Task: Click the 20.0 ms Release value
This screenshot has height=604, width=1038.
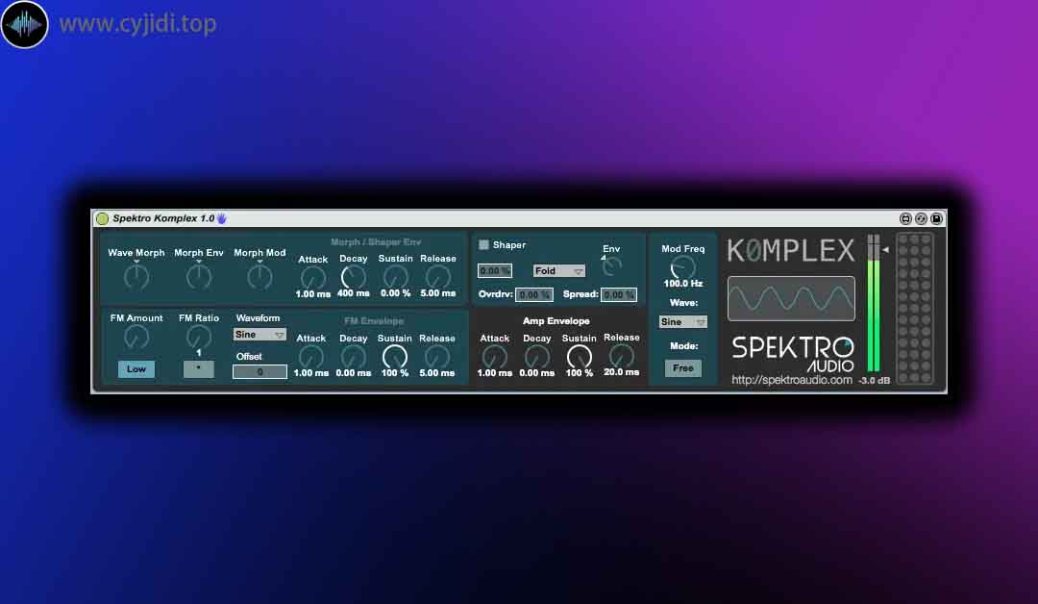Action: click(622, 372)
